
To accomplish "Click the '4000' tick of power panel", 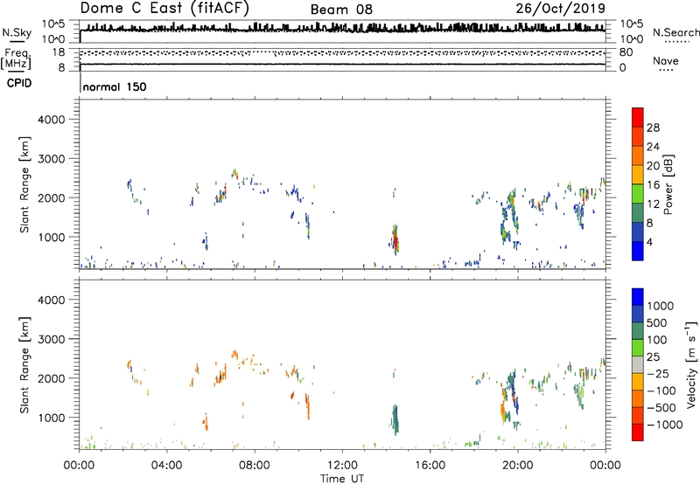I will [52, 120].
